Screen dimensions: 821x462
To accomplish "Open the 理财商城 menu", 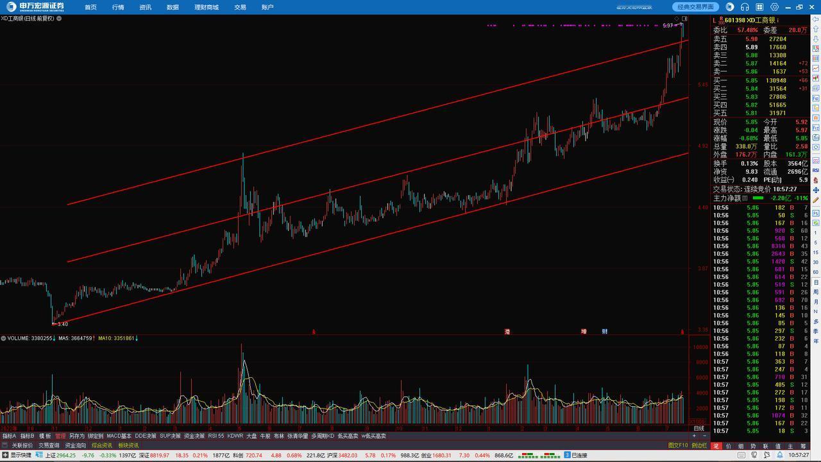I will 207,7.
